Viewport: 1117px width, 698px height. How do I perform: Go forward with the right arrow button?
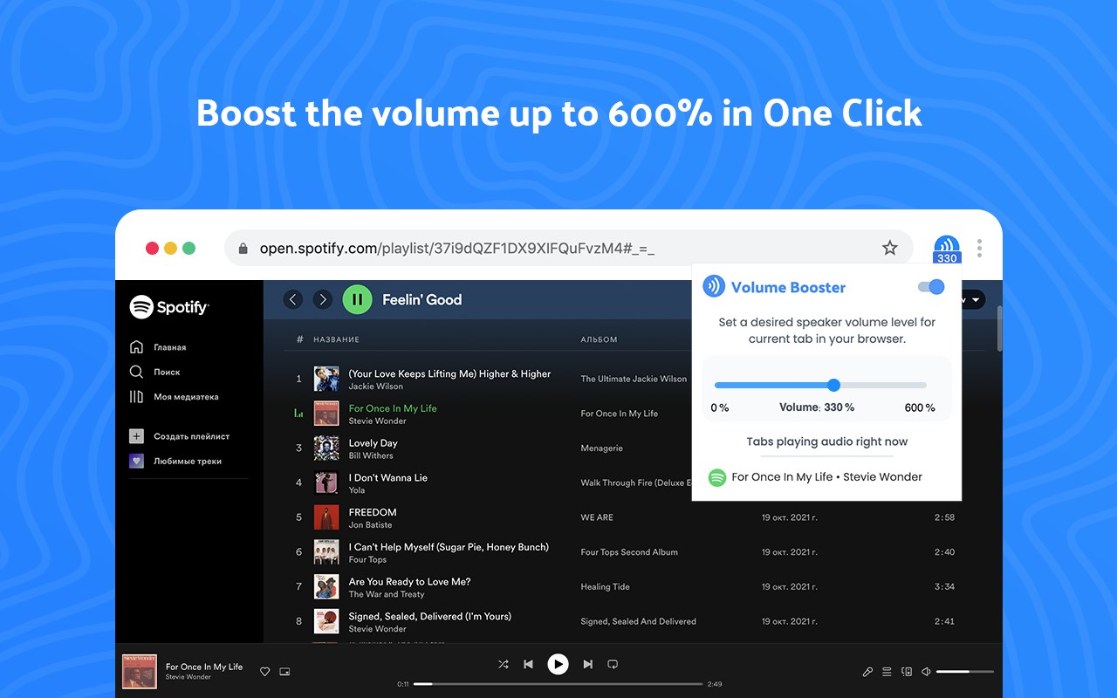[323, 299]
